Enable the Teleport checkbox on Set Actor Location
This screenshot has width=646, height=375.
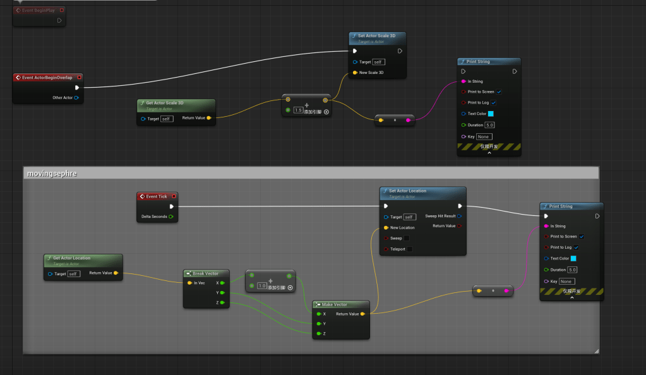tap(409, 249)
